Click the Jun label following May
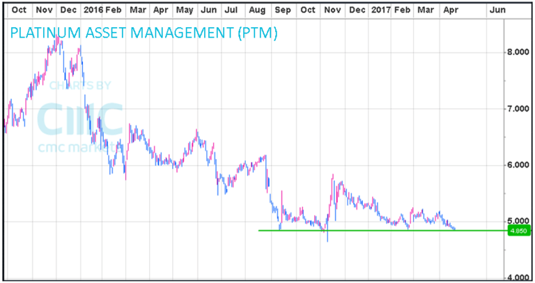 pos(208,10)
